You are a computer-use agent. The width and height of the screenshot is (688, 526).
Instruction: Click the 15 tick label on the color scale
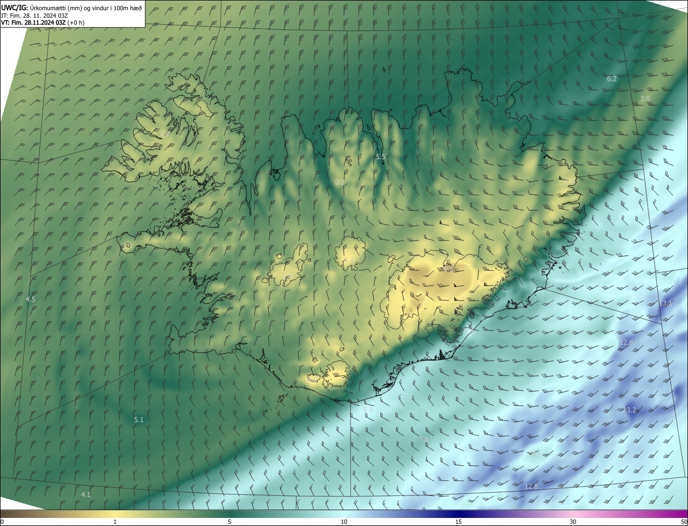(x=458, y=522)
